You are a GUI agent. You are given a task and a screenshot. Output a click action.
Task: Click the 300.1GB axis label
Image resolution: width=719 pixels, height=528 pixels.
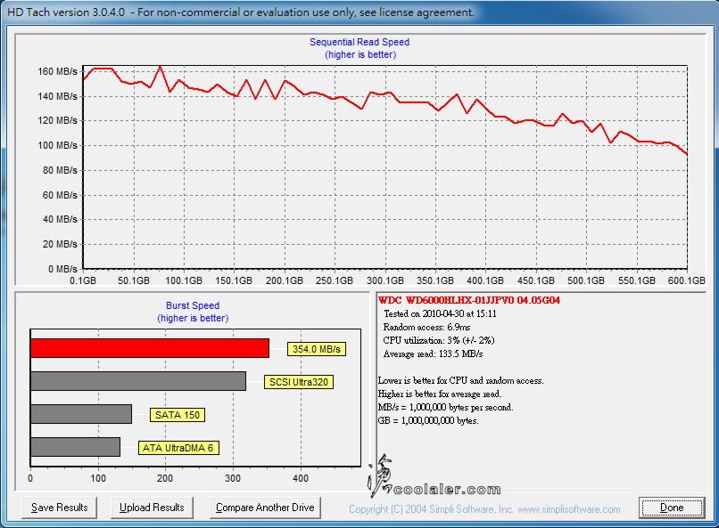385,280
